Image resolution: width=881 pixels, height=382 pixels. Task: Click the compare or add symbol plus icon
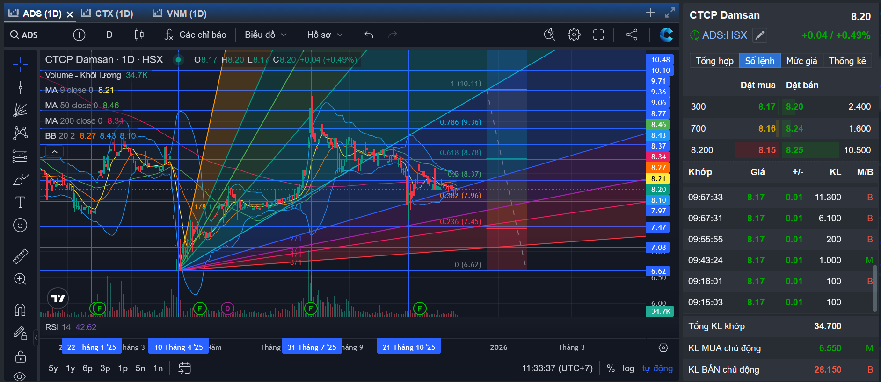pos(79,35)
